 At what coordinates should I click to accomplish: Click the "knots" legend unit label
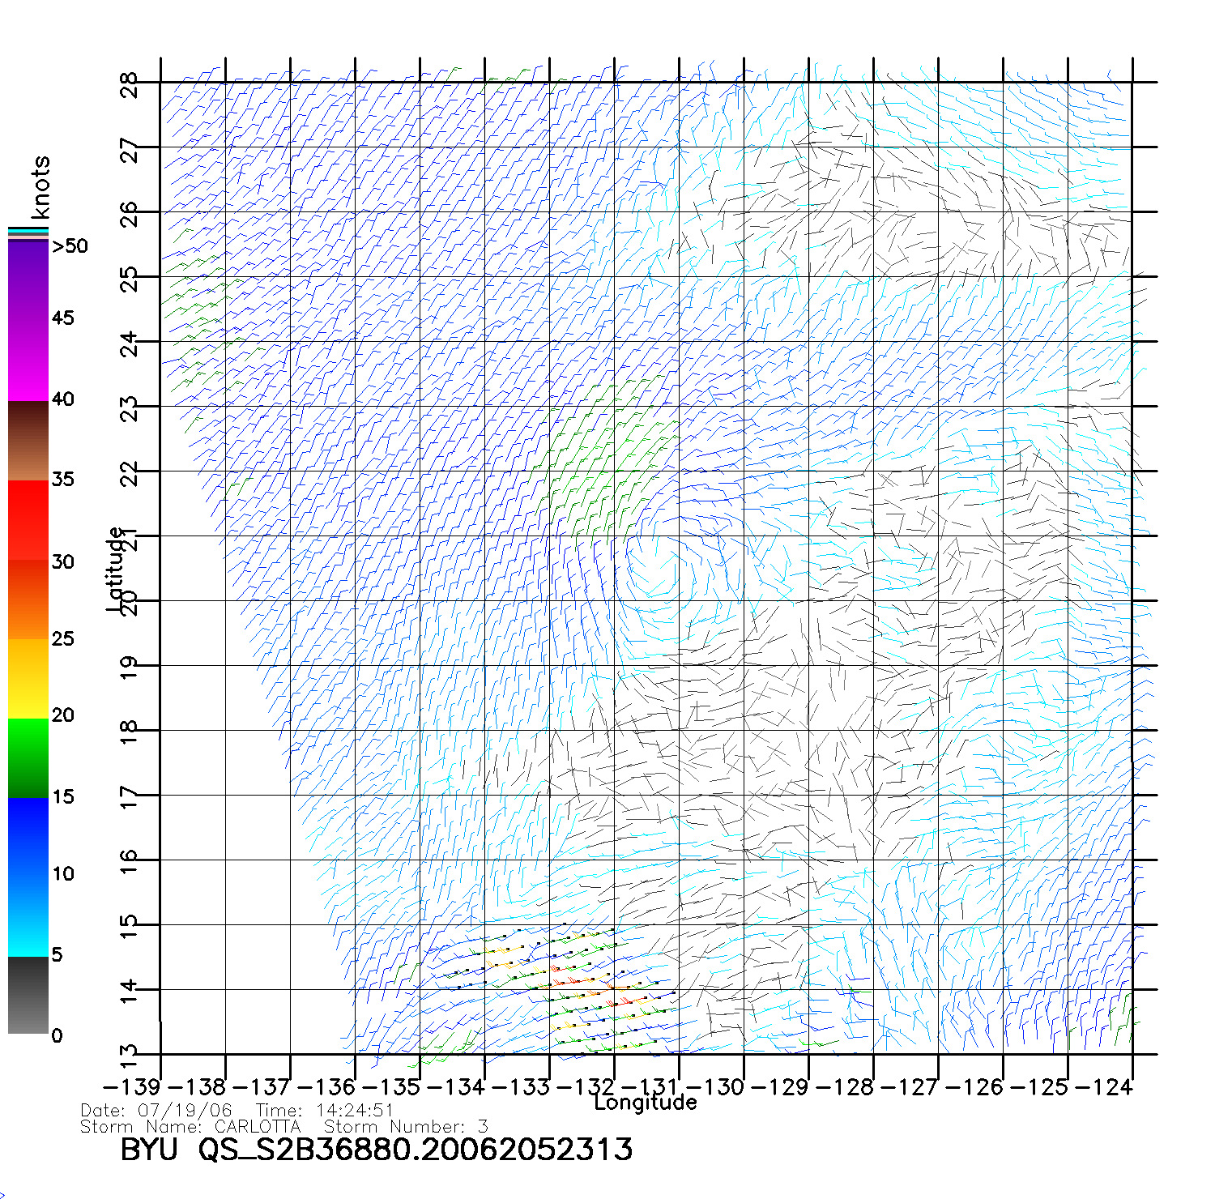pyautogui.click(x=39, y=187)
